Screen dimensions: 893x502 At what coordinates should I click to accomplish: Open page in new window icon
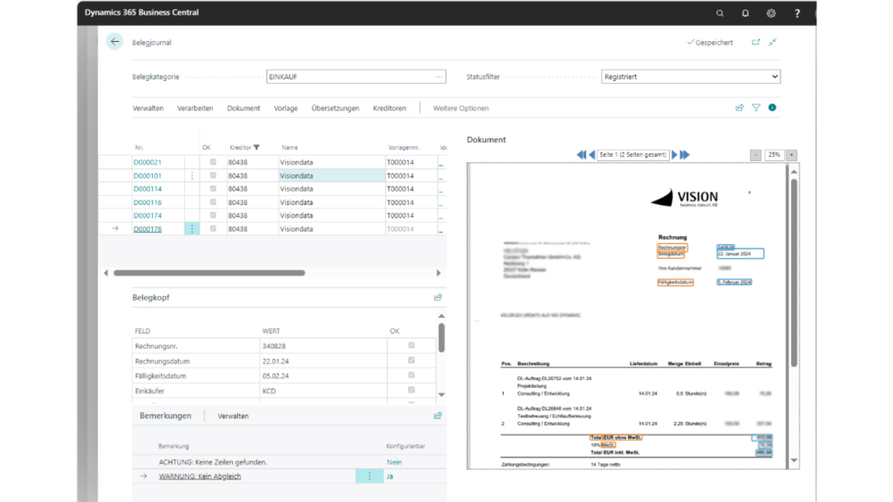756,42
